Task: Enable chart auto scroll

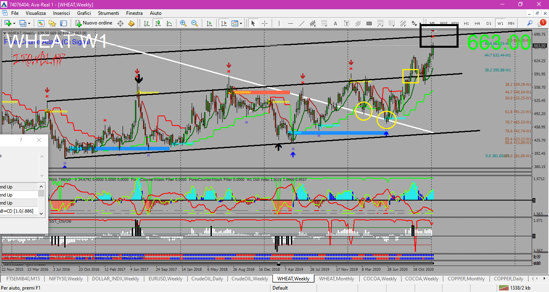Action: [209, 23]
